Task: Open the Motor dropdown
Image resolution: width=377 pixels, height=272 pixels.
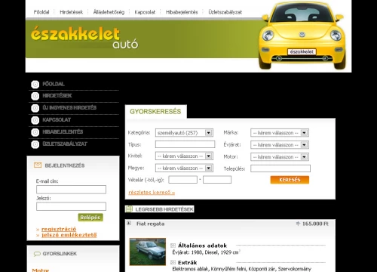Action: pos(280,157)
